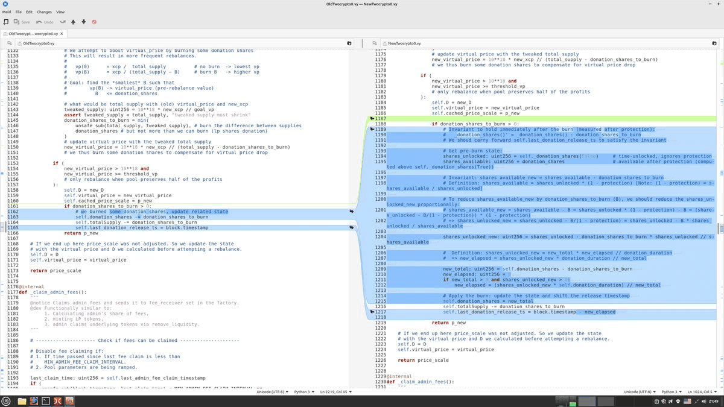Open the File menu
This screenshot has height=407, width=724.
click(19, 11)
